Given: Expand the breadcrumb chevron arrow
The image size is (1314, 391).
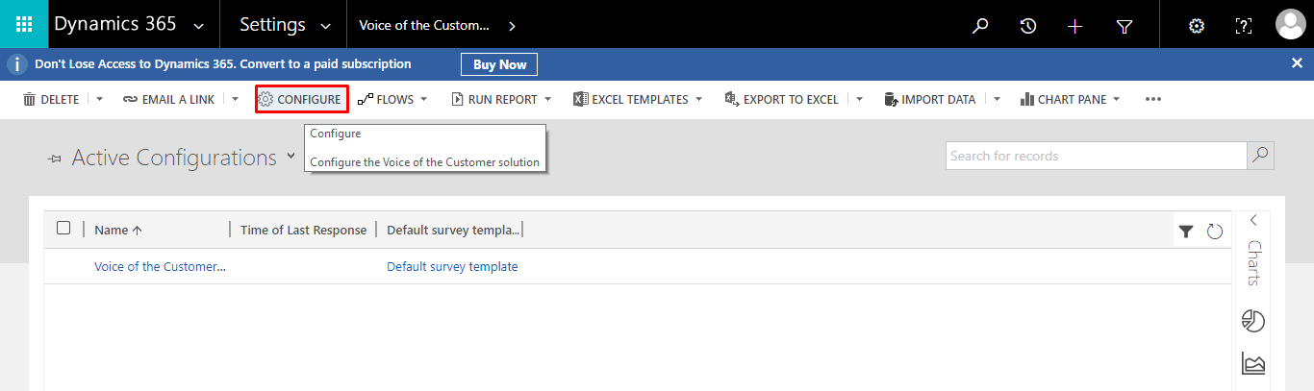Looking at the screenshot, I should tap(512, 26).
